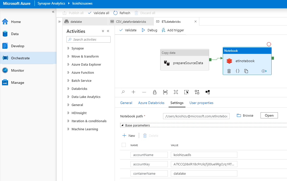Click Validate all in the toolbar
Screen dimensions: 287x181
(99, 13)
